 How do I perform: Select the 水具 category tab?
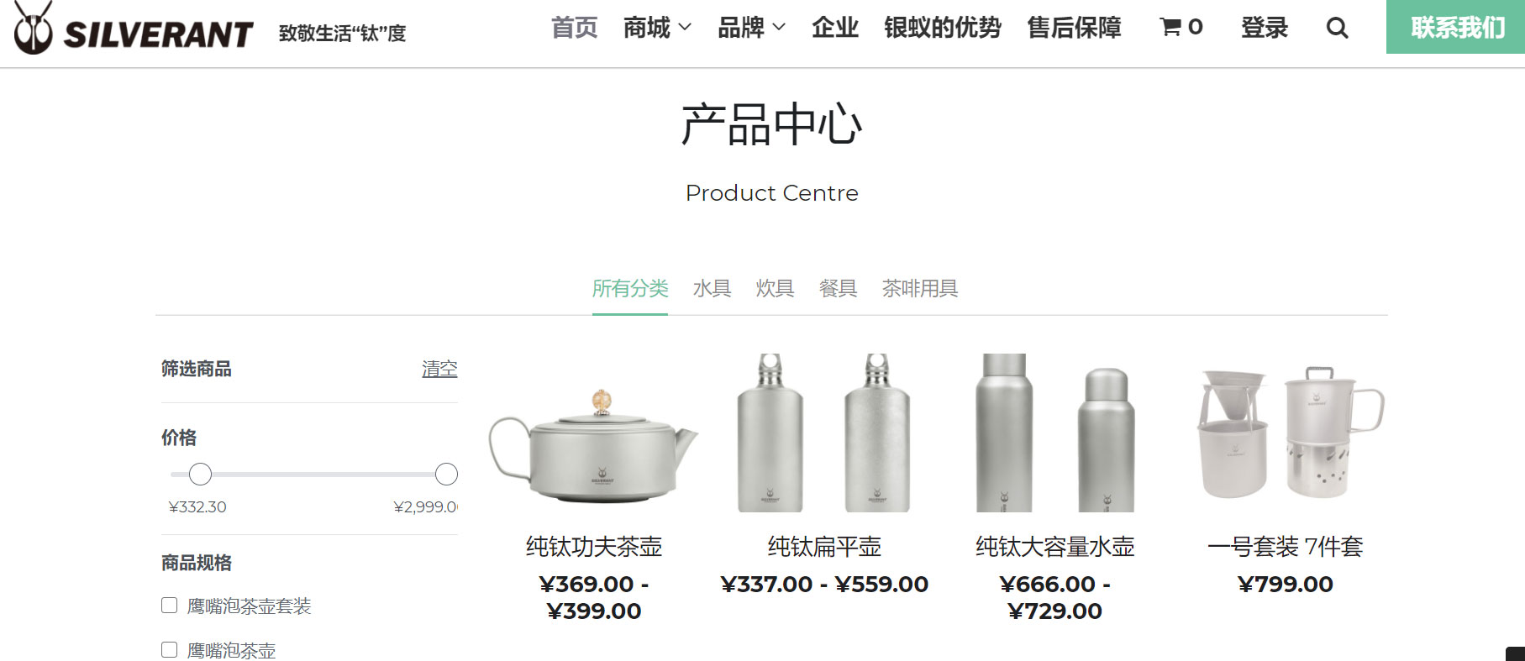(712, 288)
